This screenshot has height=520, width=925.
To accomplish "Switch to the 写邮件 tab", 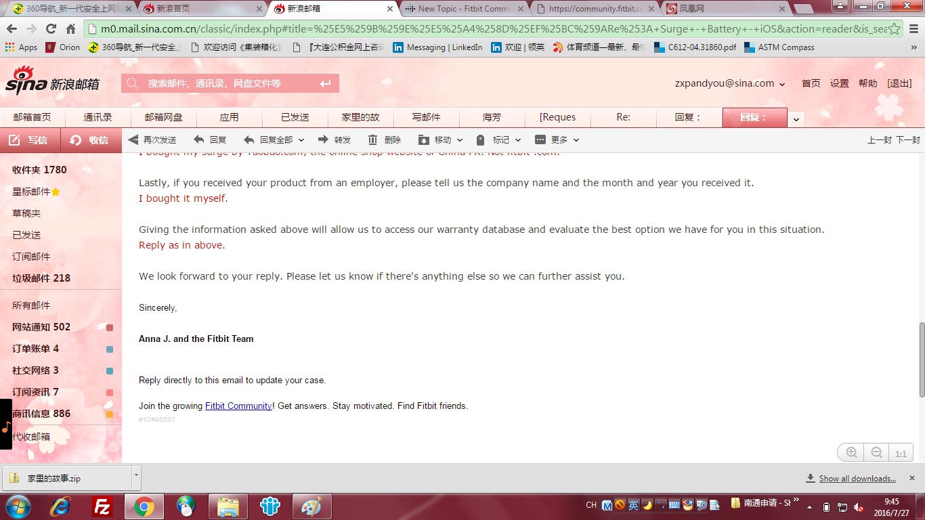I will [427, 117].
